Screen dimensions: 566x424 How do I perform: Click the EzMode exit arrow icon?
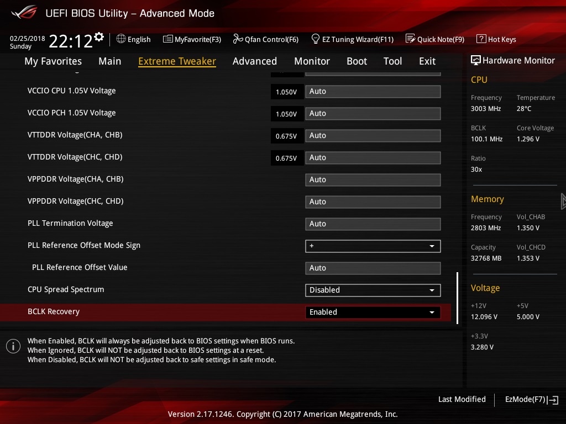tap(553, 400)
